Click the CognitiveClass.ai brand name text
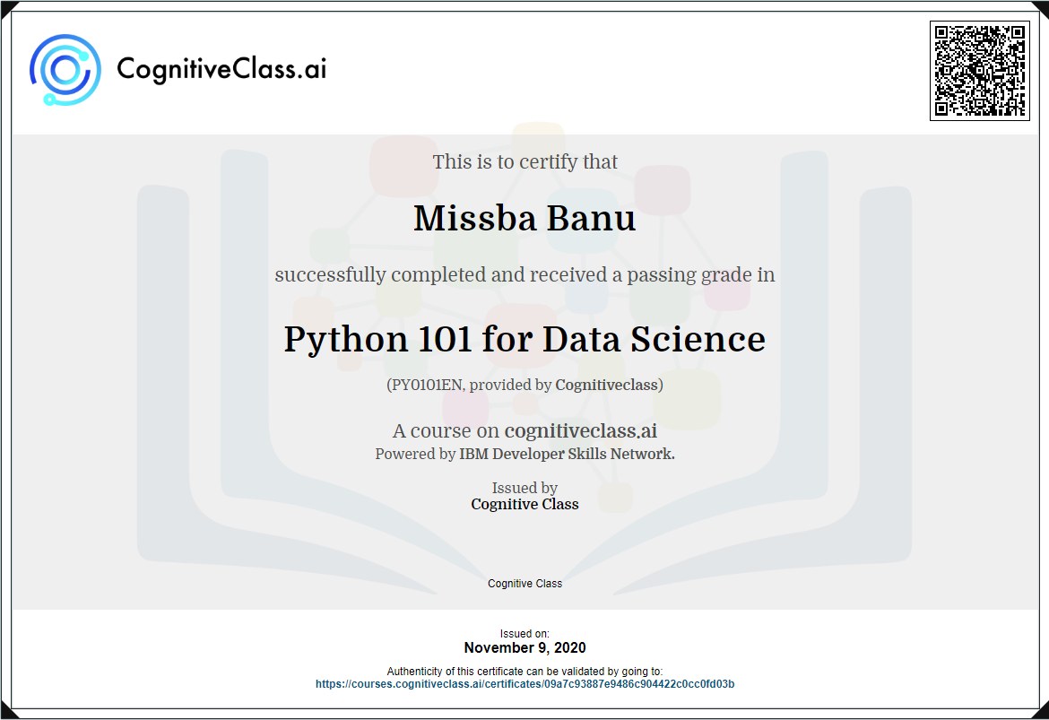Screen dimensions: 1049x720 point(221,70)
